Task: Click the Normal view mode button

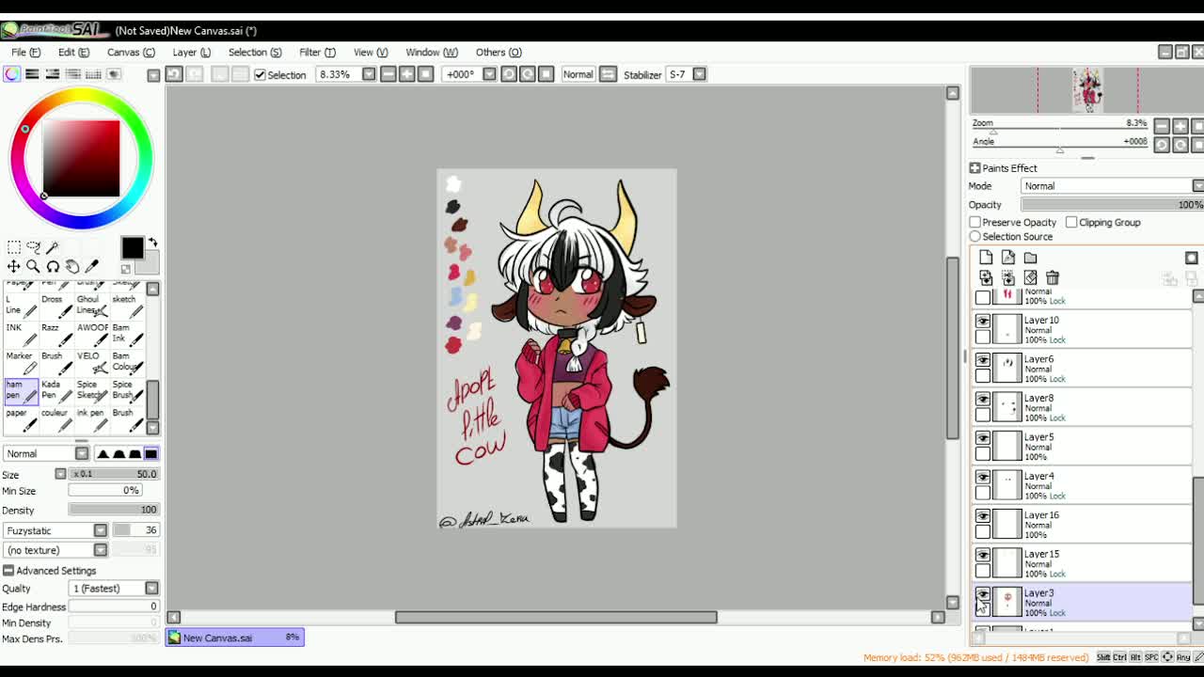Action: click(x=578, y=74)
